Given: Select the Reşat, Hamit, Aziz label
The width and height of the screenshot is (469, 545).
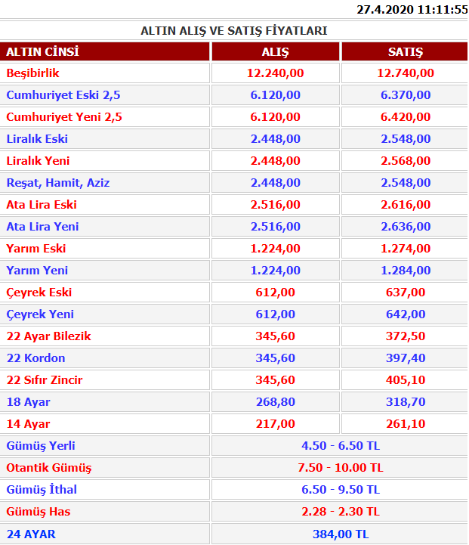Looking at the screenshot, I should click(x=58, y=182).
